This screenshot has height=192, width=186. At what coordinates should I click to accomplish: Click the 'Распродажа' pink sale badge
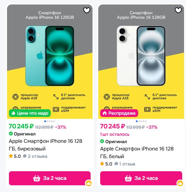(119, 113)
